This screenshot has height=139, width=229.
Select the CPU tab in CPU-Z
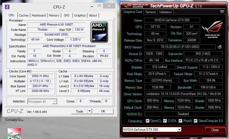[x=11, y=15]
